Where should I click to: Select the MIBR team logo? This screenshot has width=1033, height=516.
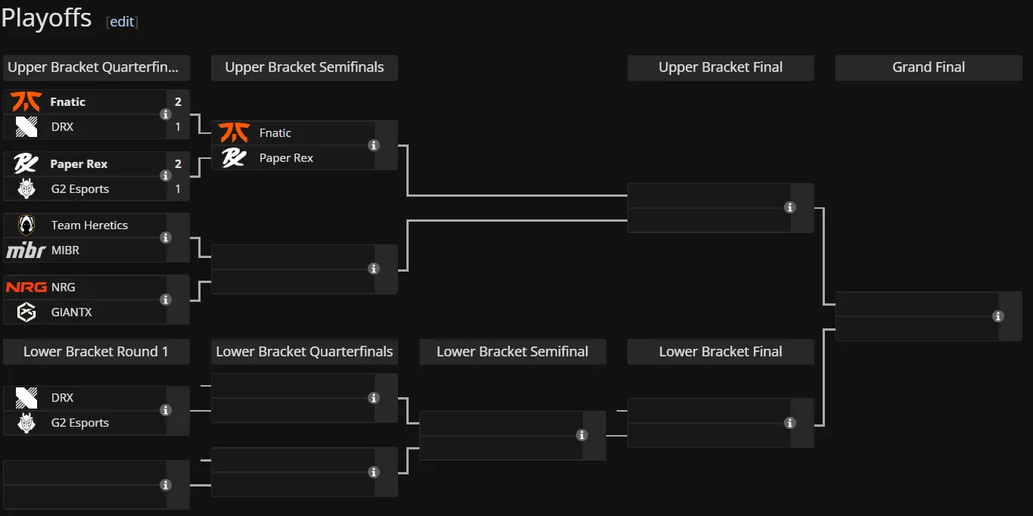26,250
